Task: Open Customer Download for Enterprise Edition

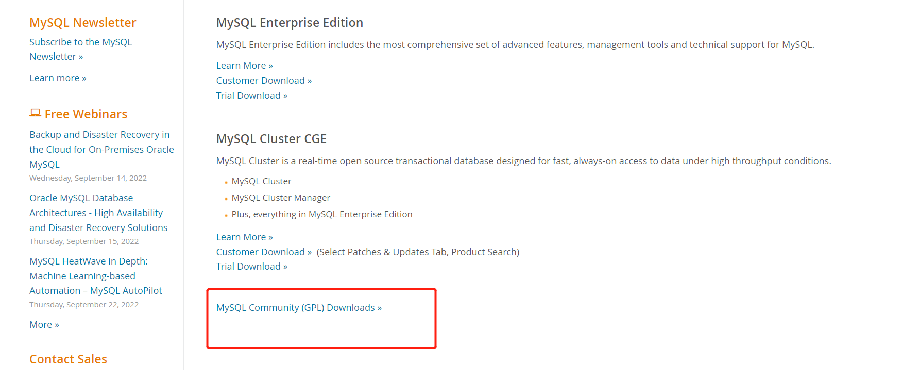Action: (x=264, y=81)
